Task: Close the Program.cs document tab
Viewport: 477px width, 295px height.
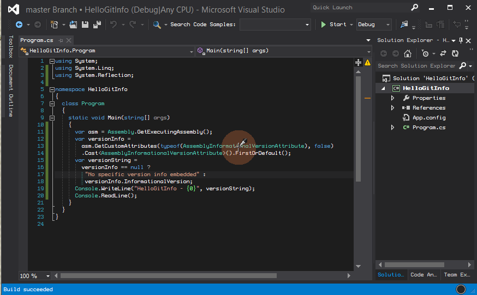Action: tap(69, 40)
